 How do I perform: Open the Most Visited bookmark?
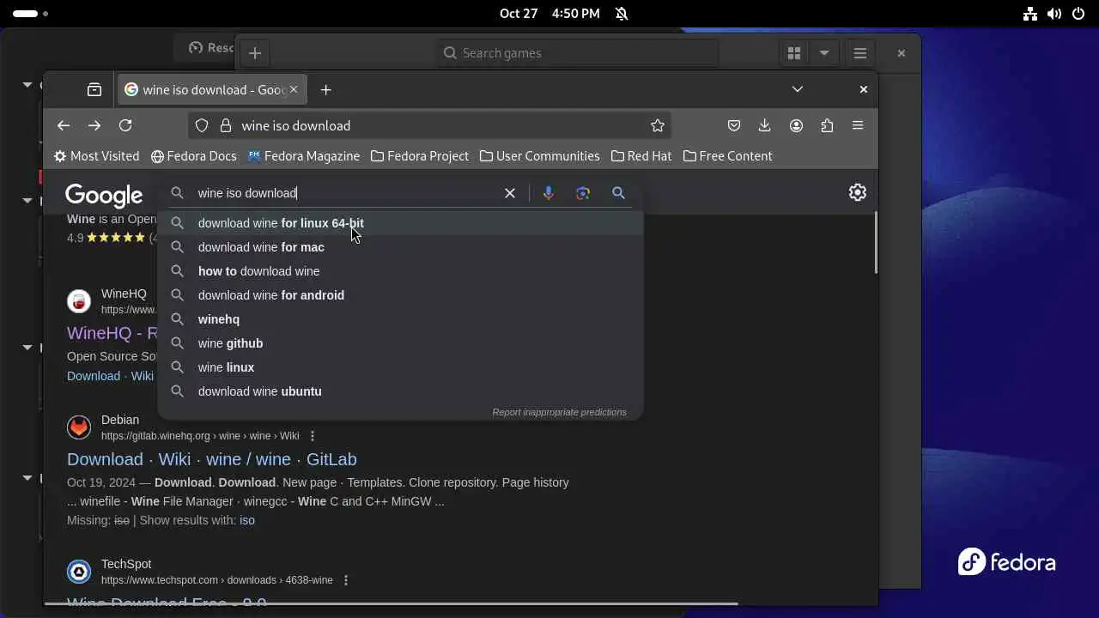pos(96,156)
